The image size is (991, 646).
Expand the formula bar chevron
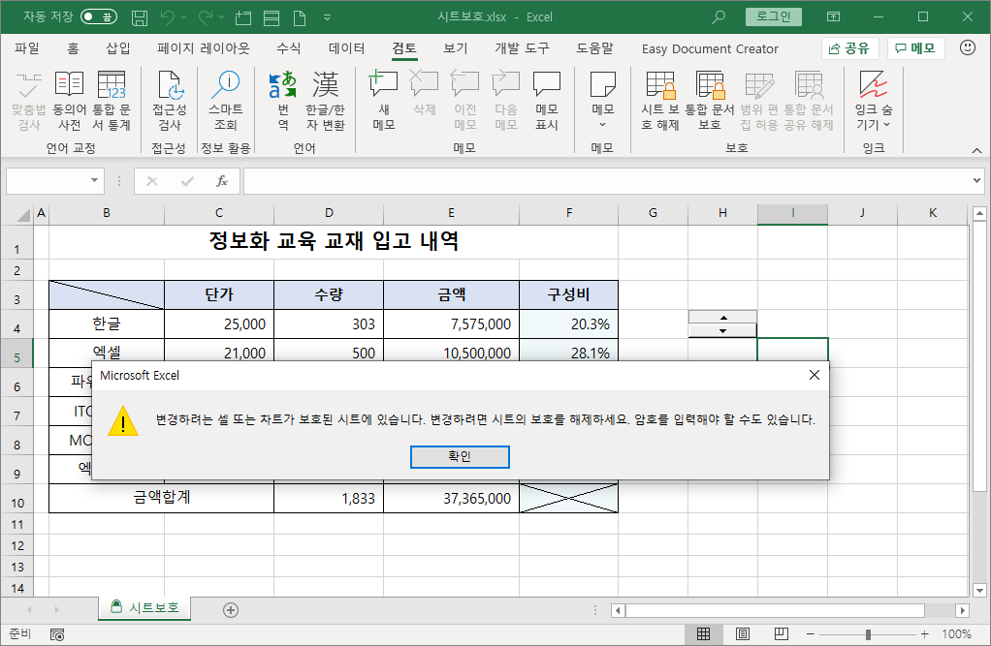tap(976, 180)
